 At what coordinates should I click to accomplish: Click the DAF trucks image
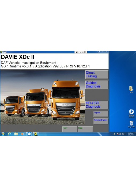tap(43, 97)
